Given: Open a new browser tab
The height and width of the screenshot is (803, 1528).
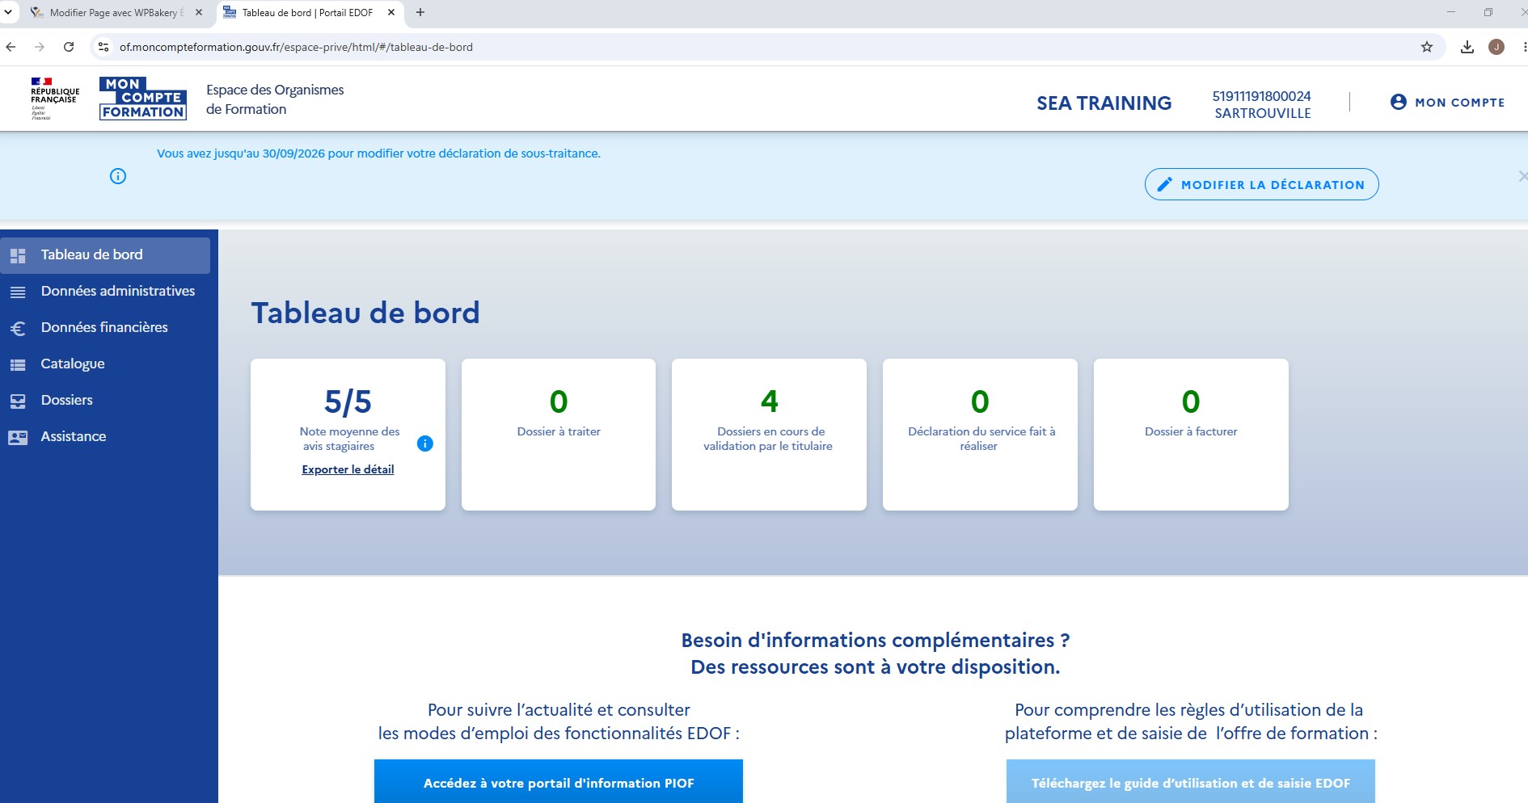Looking at the screenshot, I should 420,12.
